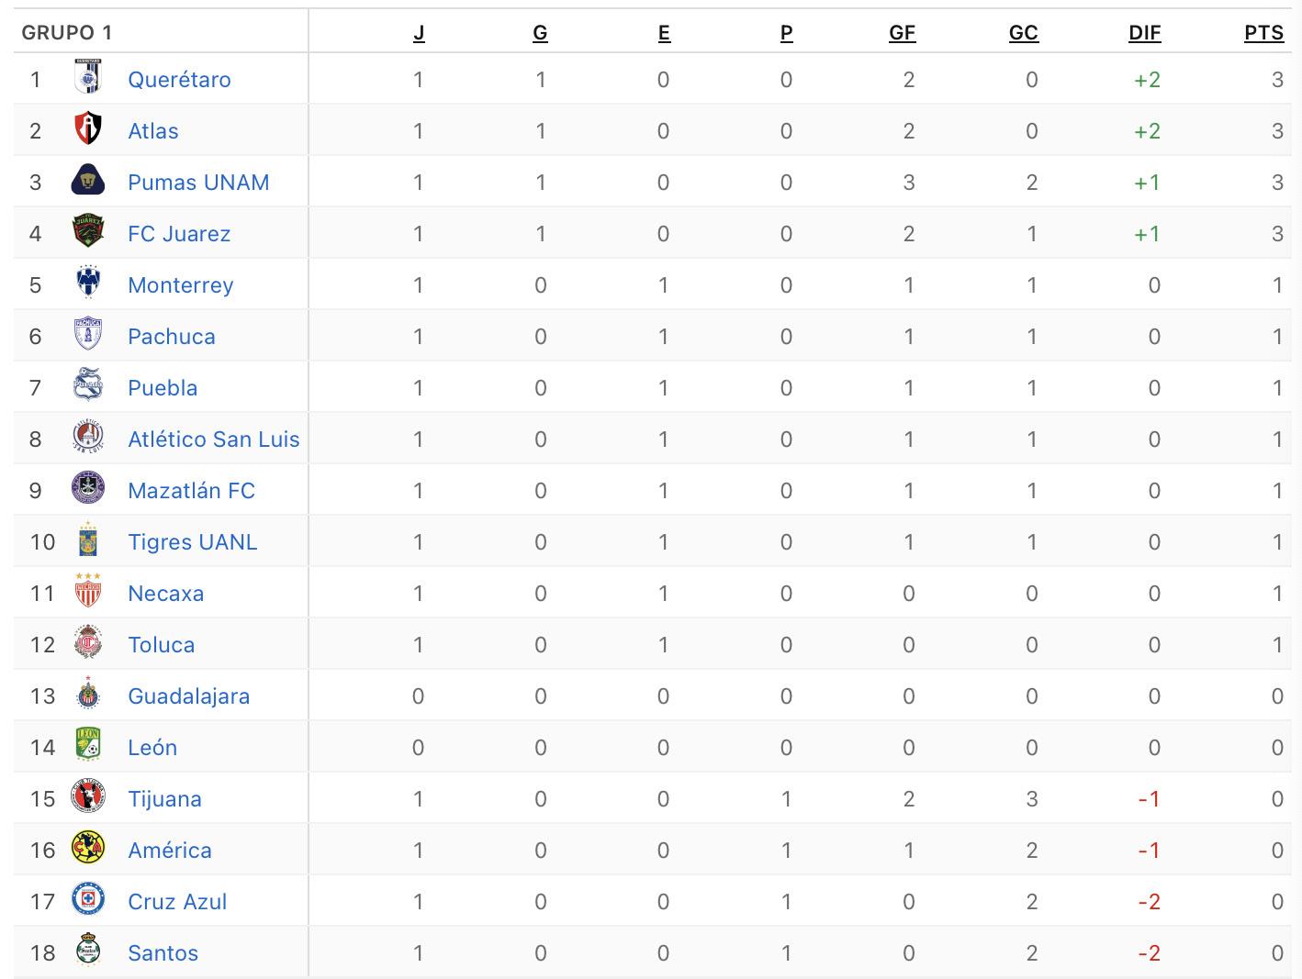The image size is (1302, 979).
Task: Click the León club logo
Action: [x=88, y=747]
